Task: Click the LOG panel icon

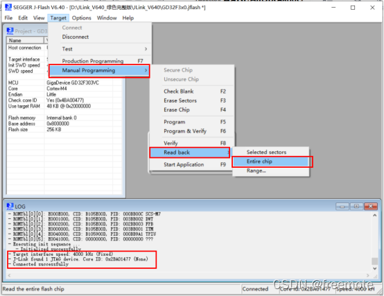Action: click(10, 207)
